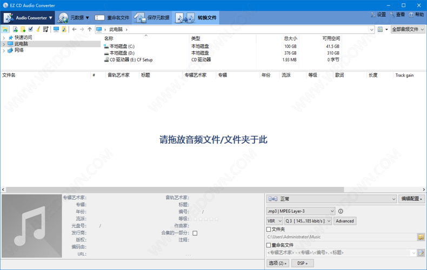Expand the 快速访问 tree node
The image size is (427, 270).
click(x=4, y=38)
